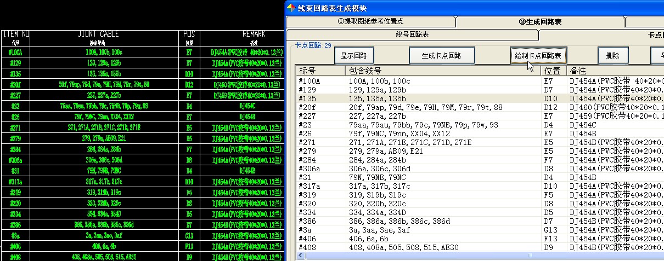Viewport: 664px width, 261px height.
Task: Click the window title bar app icon
Action: 291,8
